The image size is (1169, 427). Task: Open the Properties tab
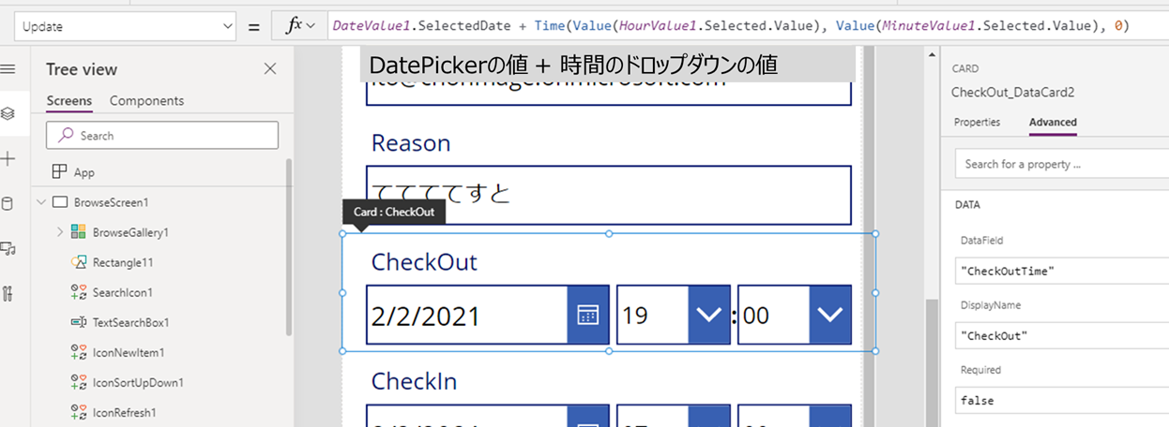click(977, 123)
